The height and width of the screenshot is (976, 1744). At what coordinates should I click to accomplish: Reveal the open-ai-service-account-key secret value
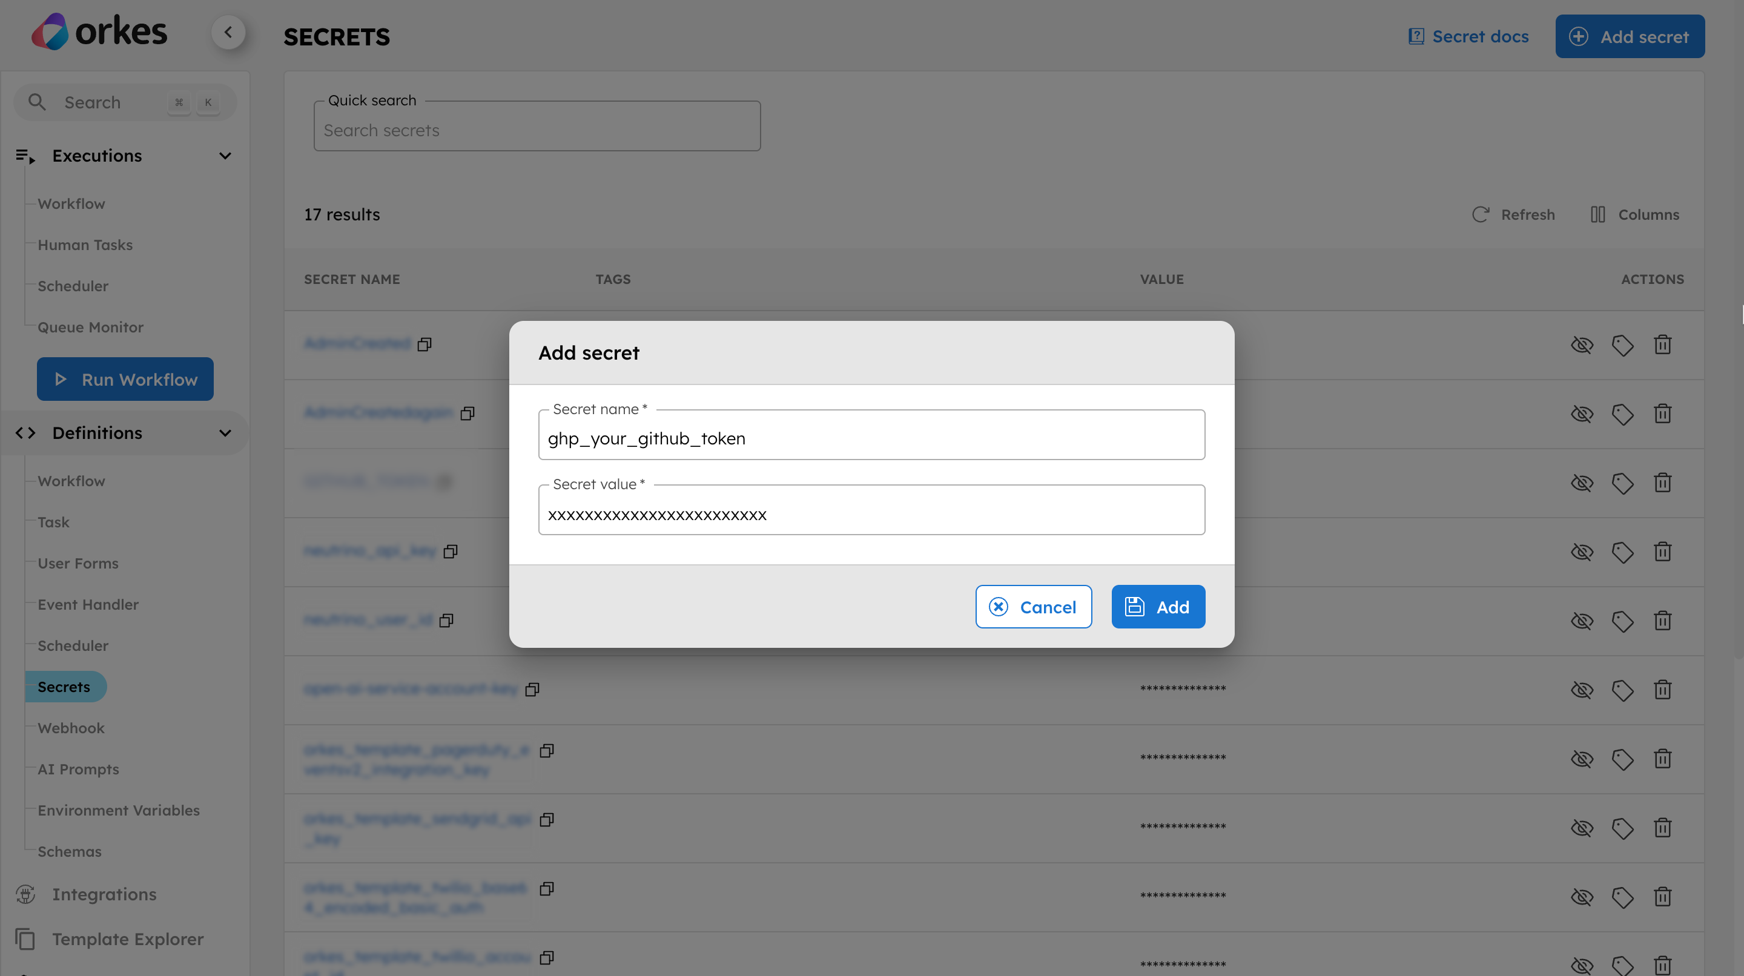1582,690
